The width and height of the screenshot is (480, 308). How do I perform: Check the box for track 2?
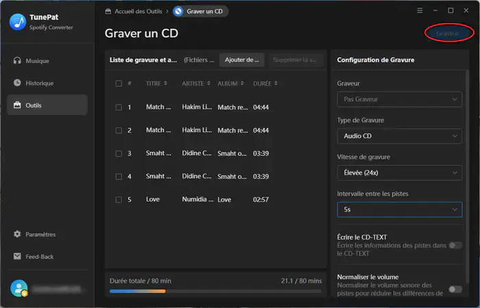click(119, 131)
